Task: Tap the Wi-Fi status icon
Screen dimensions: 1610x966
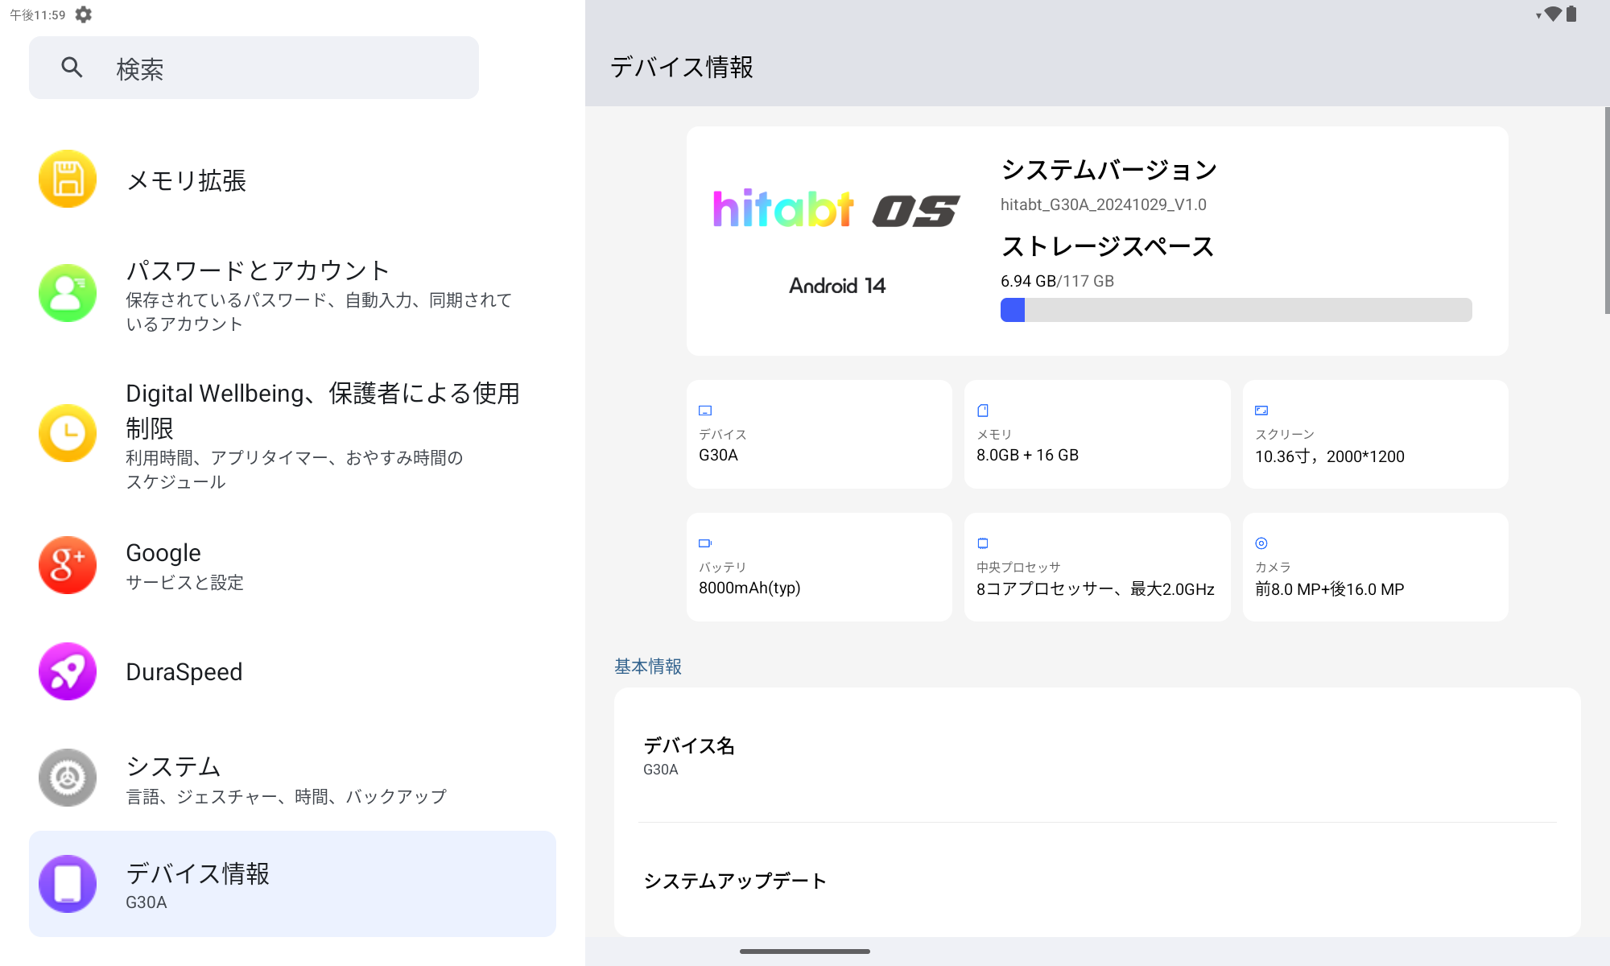Action: [1553, 14]
